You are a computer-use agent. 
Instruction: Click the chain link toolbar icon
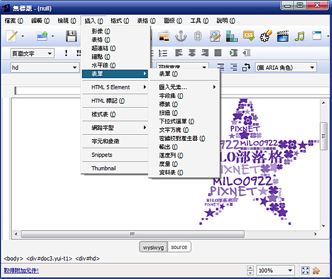pyautogui.click(x=198, y=36)
